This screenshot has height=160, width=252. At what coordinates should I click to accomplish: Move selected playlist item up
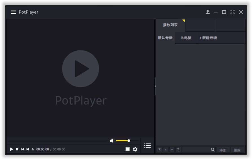(166, 150)
